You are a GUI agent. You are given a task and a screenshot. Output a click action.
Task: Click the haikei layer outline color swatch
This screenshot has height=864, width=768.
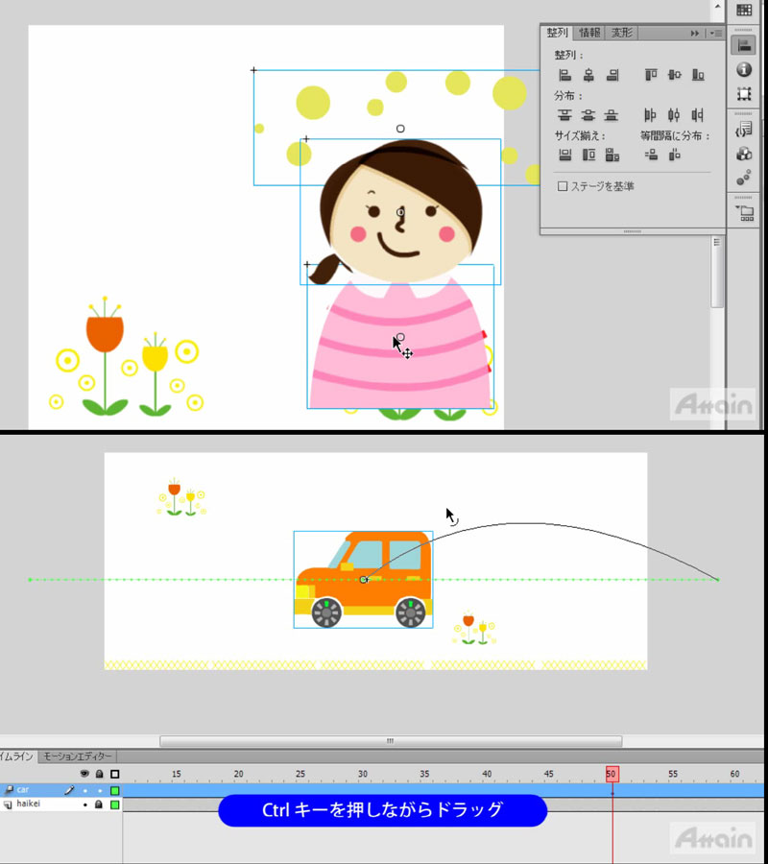click(x=114, y=804)
